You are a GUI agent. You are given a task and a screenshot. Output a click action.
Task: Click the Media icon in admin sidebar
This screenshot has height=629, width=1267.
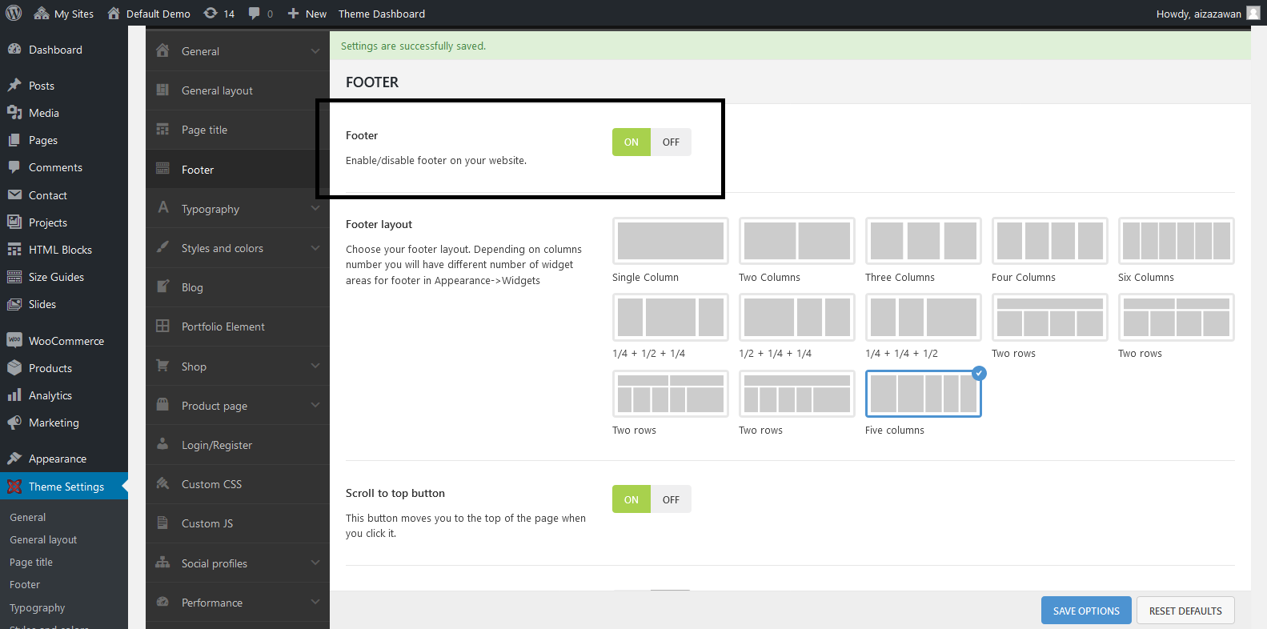(x=14, y=113)
